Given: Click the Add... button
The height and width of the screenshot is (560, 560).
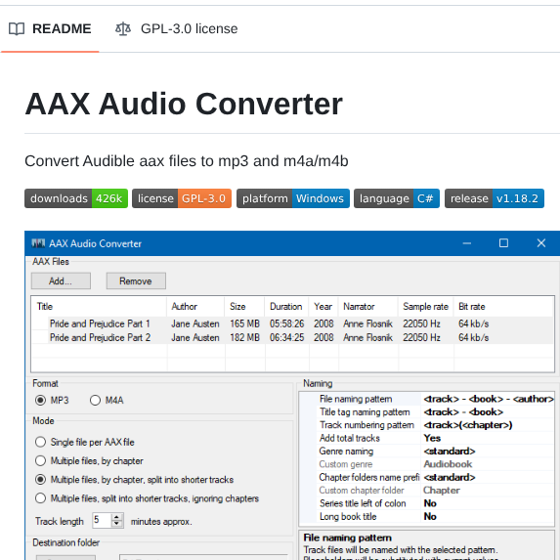Looking at the screenshot, I should pos(61,281).
